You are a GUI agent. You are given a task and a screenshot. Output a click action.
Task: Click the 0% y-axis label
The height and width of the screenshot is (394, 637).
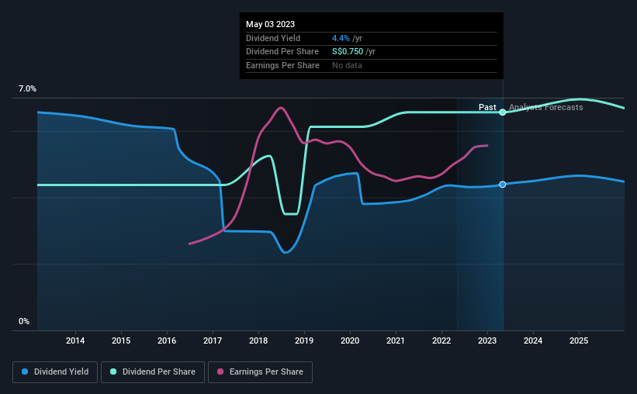click(x=24, y=321)
